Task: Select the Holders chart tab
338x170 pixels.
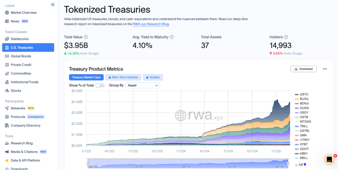Action: tap(153, 77)
